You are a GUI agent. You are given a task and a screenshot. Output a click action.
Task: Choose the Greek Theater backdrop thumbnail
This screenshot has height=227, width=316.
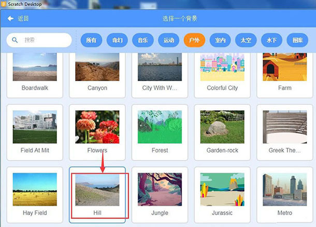click(x=285, y=127)
